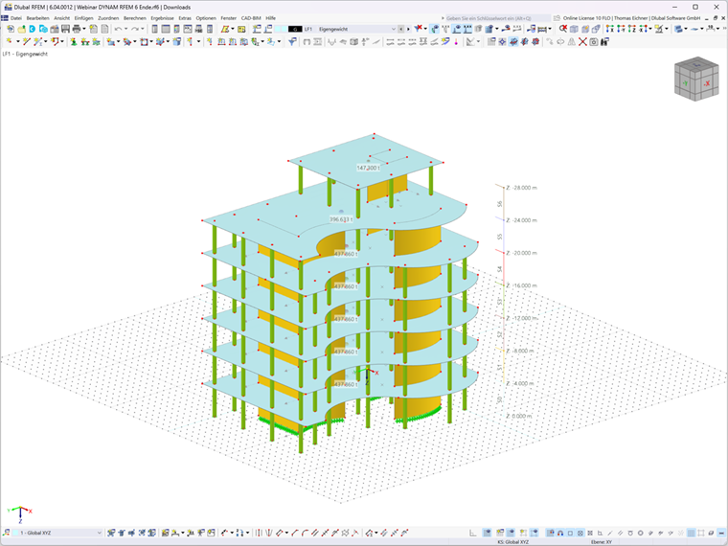The height and width of the screenshot is (546, 728).
Task: Click the Z: -16.000 m level label
Action: (521, 285)
